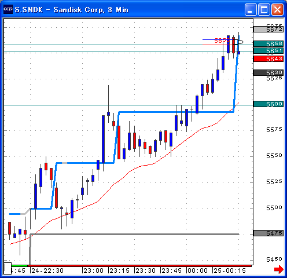Maximize the Sandisk chart window
Screen dimensions: 287x278
[x=264, y=9]
